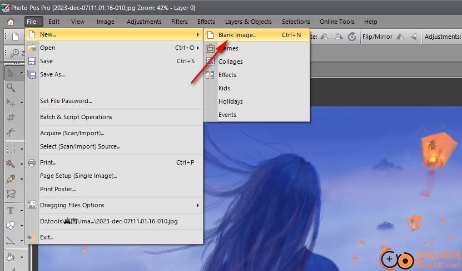462x271 pixels.
Task: Click the new document toolbar icon
Action: coord(15,37)
